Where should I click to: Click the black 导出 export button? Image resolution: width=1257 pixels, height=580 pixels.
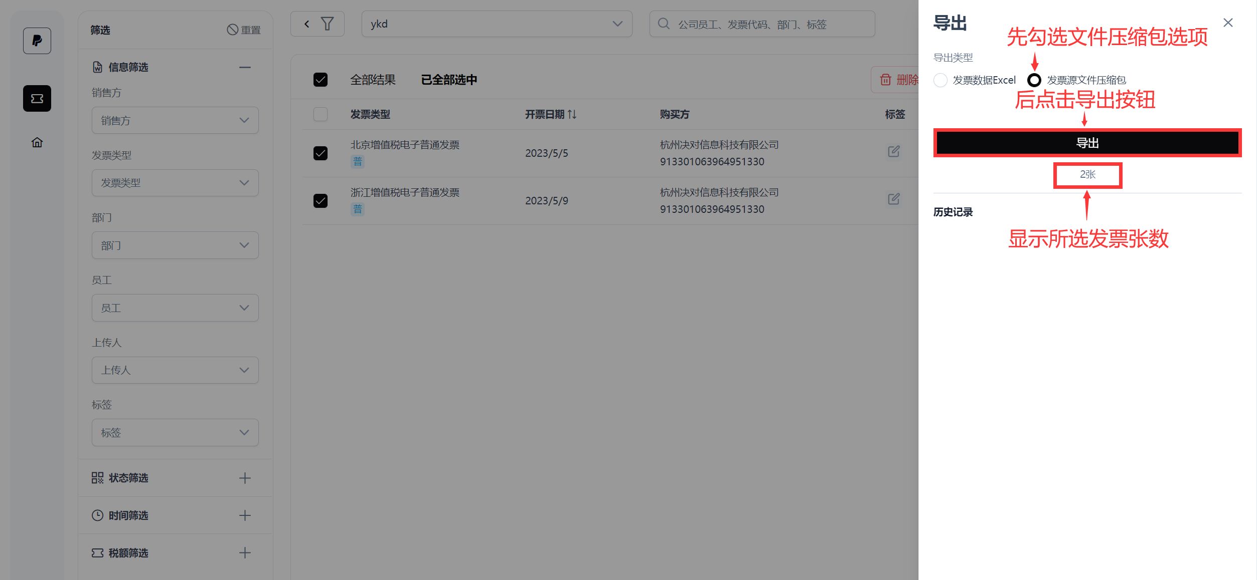(1087, 143)
